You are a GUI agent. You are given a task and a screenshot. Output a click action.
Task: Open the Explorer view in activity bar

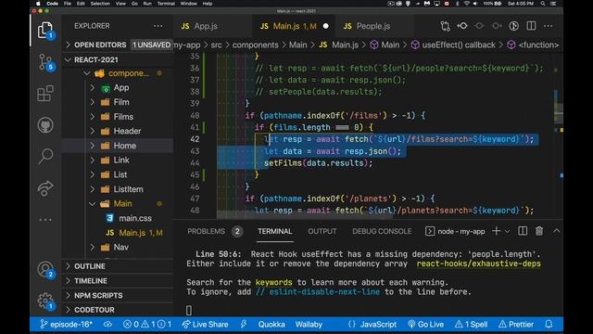(45, 30)
